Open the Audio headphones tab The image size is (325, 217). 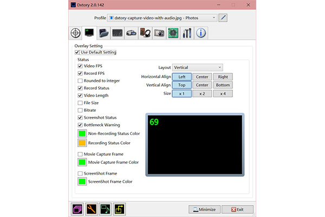coord(145,33)
